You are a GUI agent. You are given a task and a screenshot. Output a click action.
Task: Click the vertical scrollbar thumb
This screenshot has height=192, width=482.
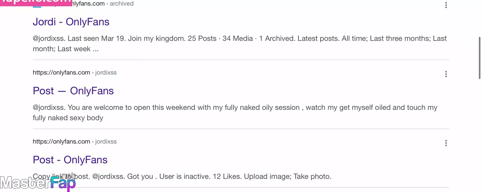(x=479, y=58)
